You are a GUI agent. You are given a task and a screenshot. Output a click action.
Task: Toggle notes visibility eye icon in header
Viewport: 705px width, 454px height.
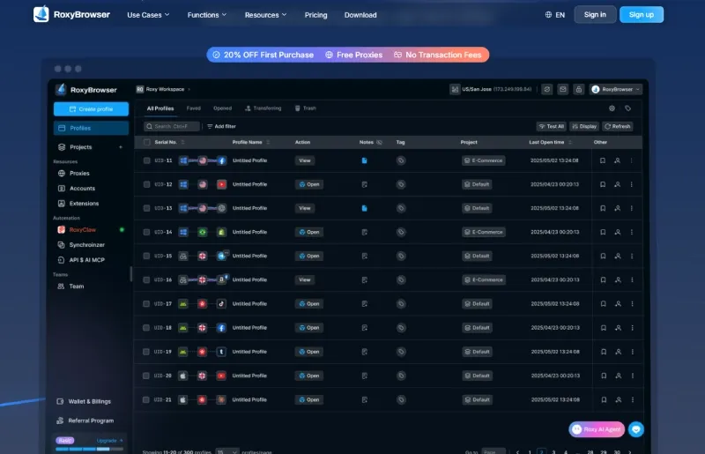(379, 142)
